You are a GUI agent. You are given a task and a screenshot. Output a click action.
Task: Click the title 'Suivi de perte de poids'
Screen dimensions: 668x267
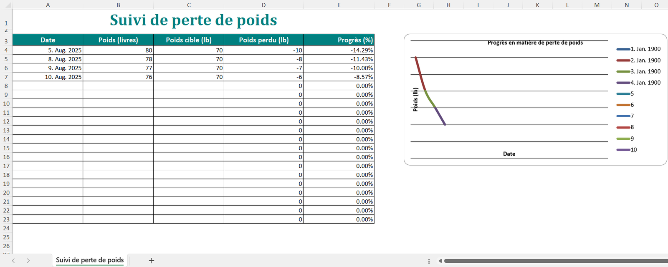coord(193,20)
